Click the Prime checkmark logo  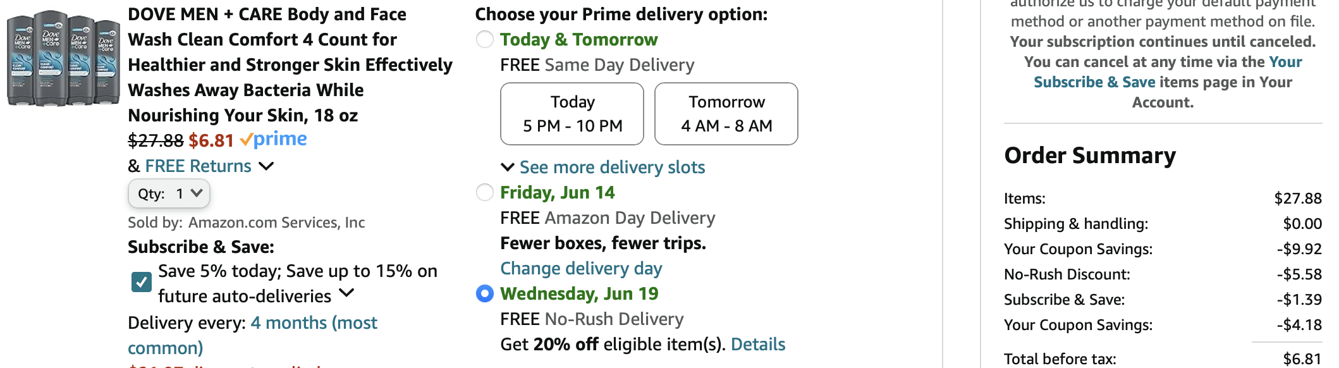click(x=273, y=139)
